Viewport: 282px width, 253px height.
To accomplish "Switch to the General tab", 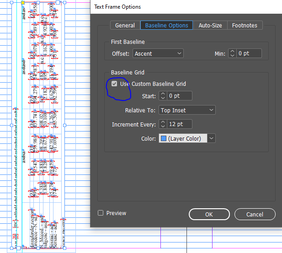I will [x=125, y=25].
